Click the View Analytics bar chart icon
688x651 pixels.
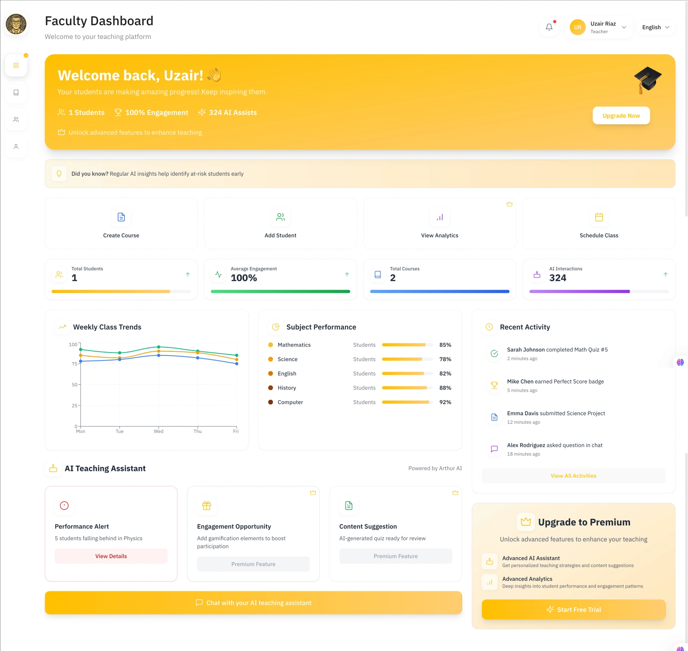coord(440,217)
